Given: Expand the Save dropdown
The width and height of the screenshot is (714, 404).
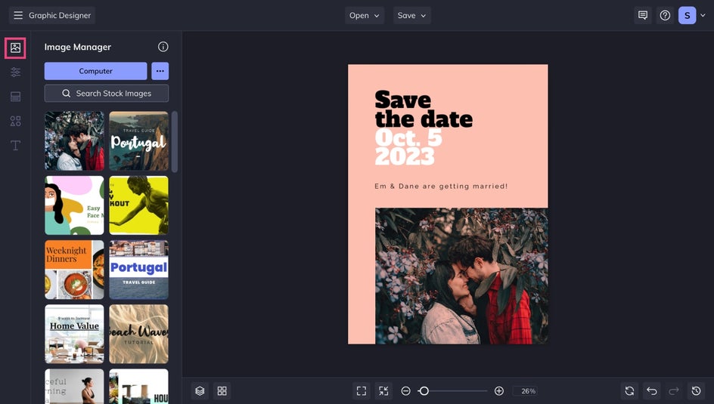Looking at the screenshot, I should tap(411, 15).
